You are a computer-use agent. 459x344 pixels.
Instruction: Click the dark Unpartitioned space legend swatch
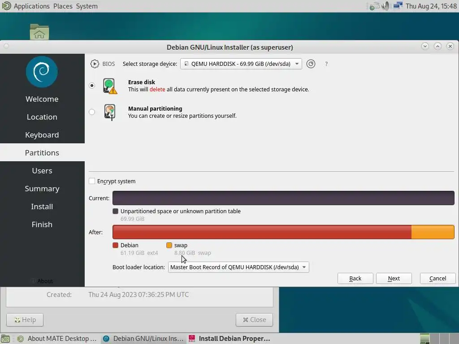[115, 211]
